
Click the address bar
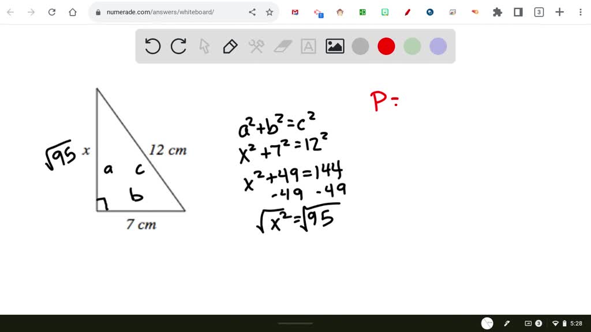pyautogui.click(x=162, y=12)
